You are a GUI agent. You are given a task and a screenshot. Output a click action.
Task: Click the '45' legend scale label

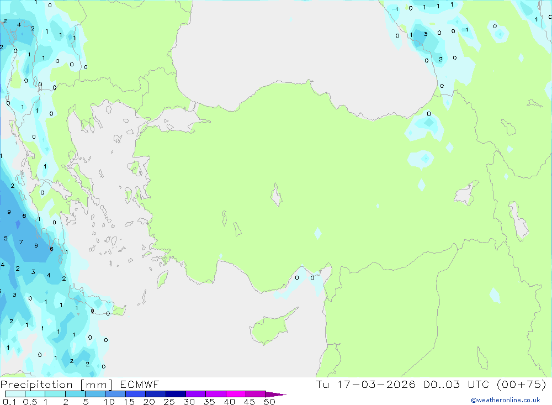click(250, 402)
